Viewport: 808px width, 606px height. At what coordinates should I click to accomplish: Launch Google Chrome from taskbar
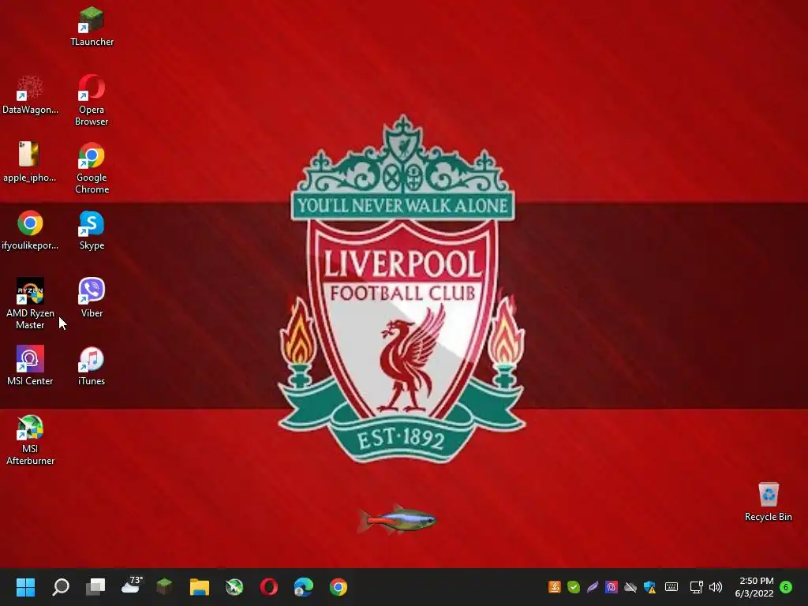click(x=339, y=587)
